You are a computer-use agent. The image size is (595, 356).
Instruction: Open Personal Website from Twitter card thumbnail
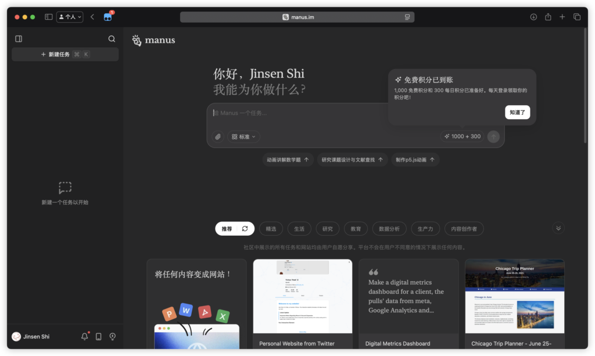[x=302, y=296]
